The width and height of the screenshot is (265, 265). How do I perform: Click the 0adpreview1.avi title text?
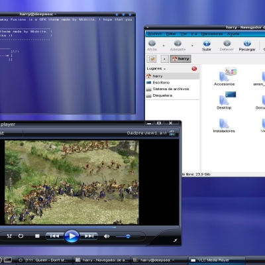146,133
